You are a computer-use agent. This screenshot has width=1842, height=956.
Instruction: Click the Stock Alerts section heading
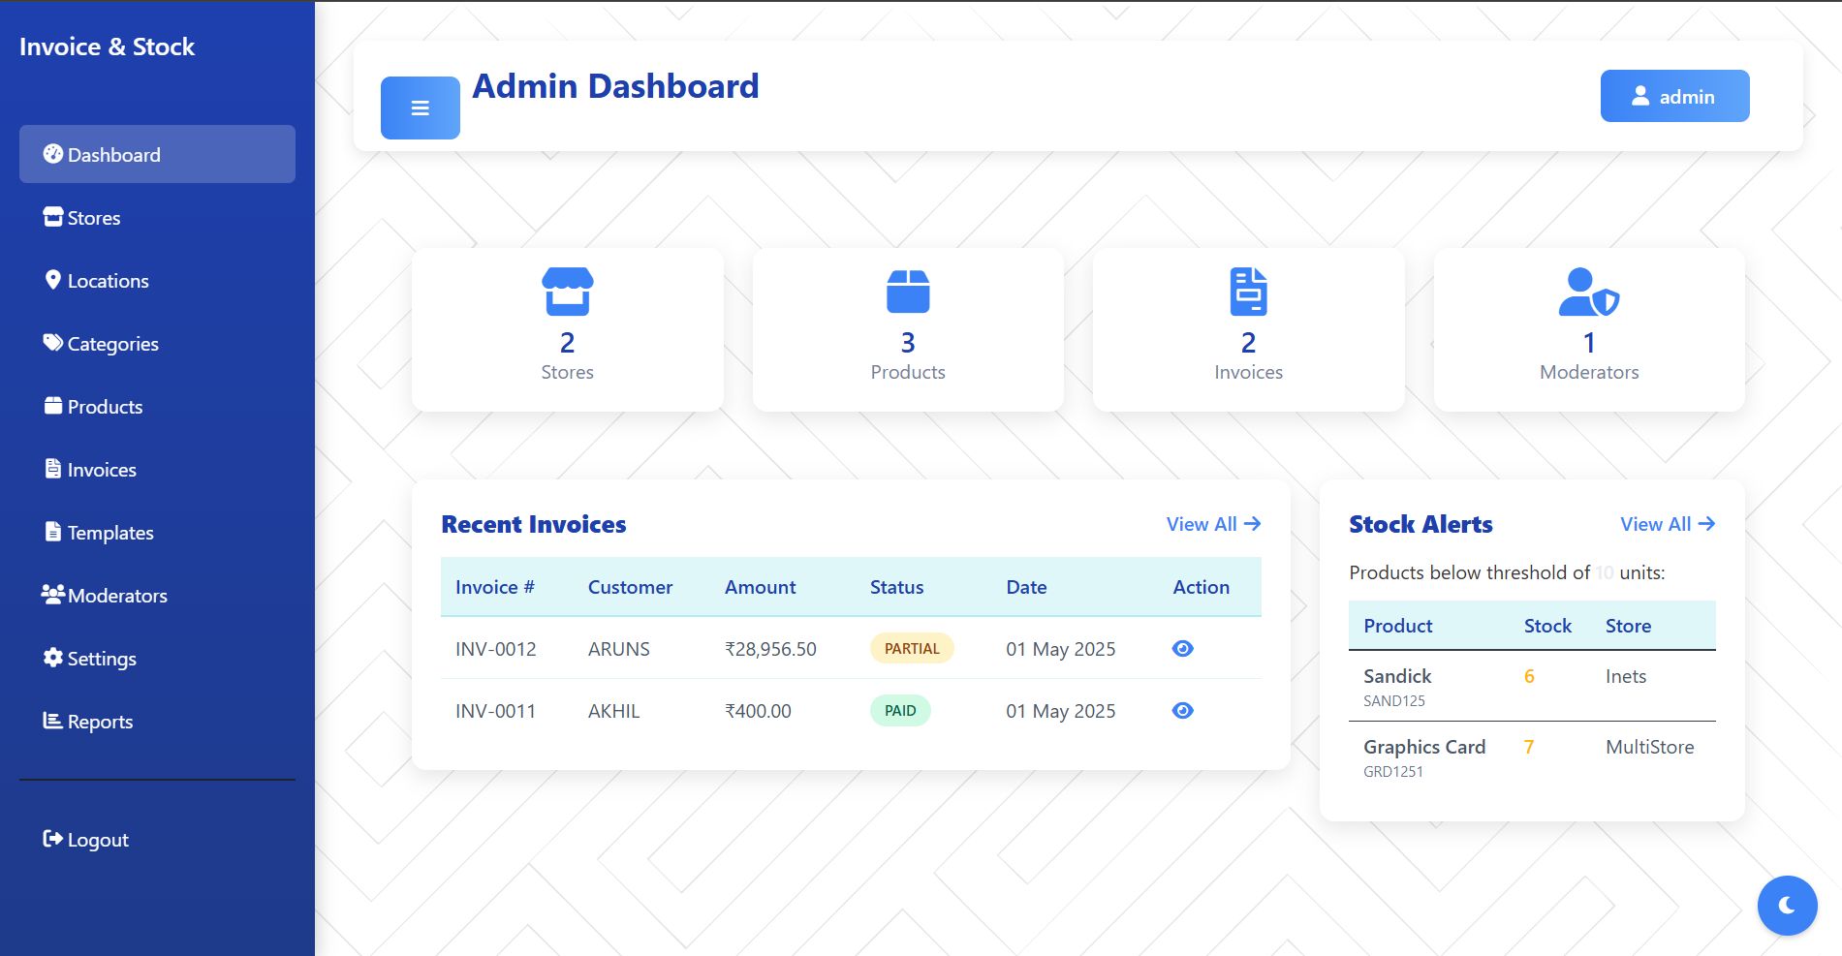tap(1421, 524)
